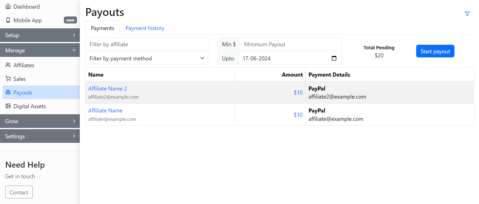This screenshot has width=479, height=204.
Task: Click the Sales cart icon
Action: point(8,79)
